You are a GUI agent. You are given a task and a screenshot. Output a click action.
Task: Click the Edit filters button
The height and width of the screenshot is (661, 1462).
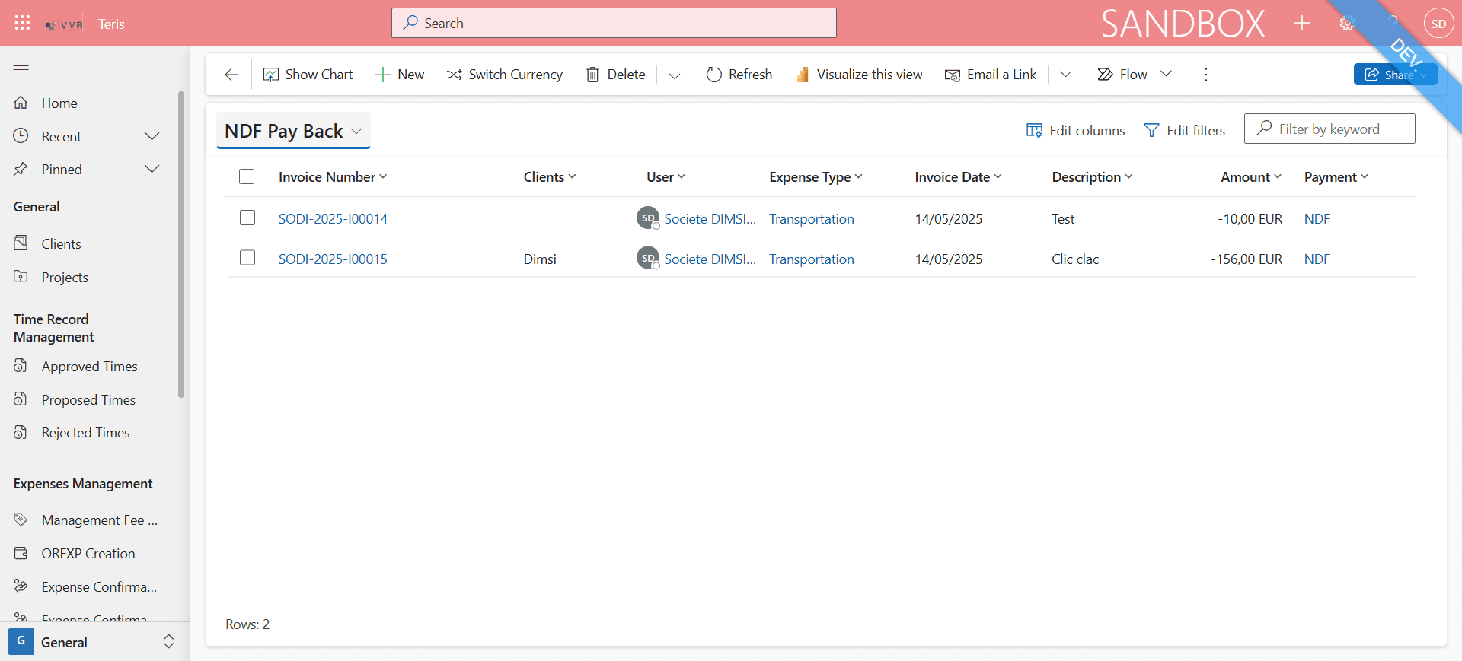pyautogui.click(x=1185, y=131)
